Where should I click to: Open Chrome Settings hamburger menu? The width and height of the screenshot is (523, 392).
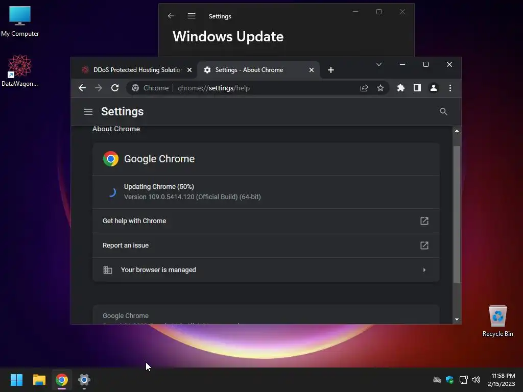(x=88, y=112)
